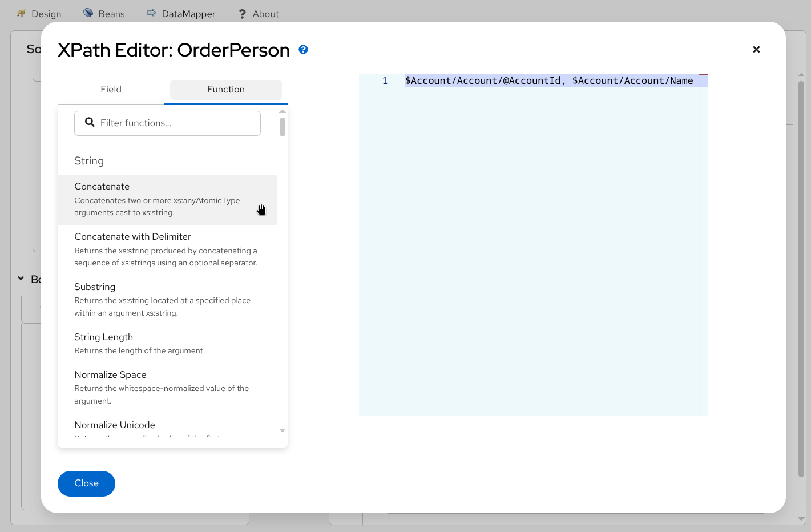The image size is (811, 532).
Task: Open DataMapper via its mapping icon
Action: pos(150,12)
